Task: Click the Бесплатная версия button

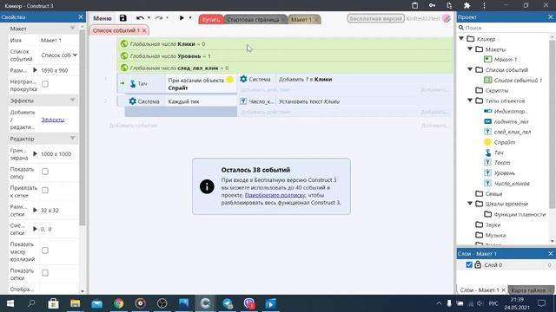Action: pos(375,18)
